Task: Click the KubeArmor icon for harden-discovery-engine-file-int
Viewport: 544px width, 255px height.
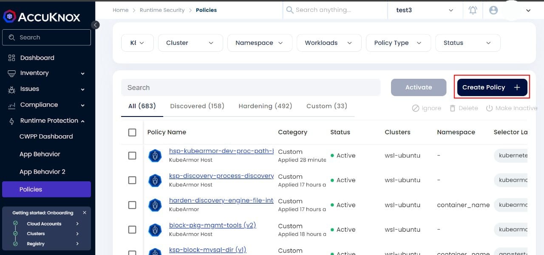Action: point(155,205)
